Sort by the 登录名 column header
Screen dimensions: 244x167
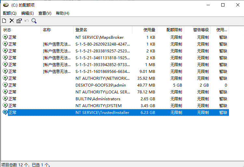click(103, 30)
